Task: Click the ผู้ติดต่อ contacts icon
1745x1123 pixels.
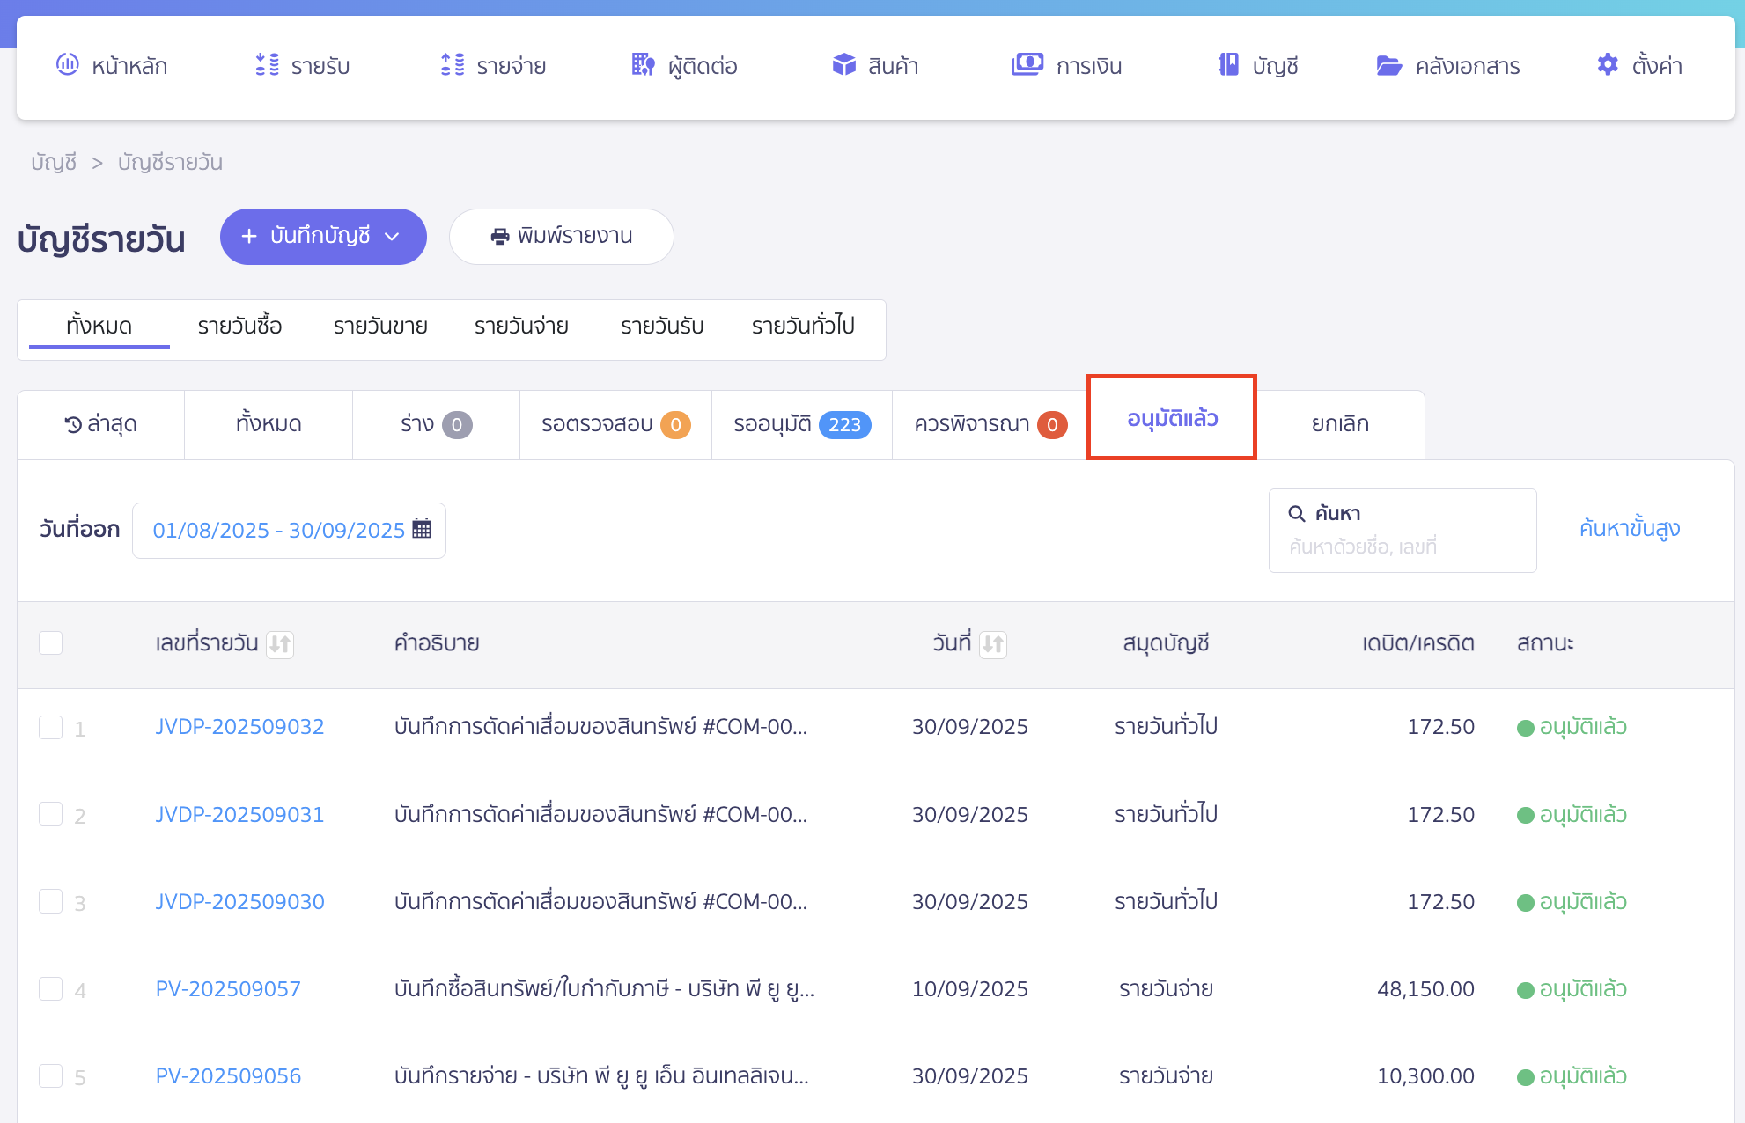Action: pyautogui.click(x=642, y=65)
